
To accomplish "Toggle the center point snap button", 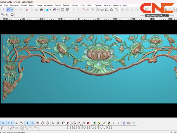I will coord(27,123).
